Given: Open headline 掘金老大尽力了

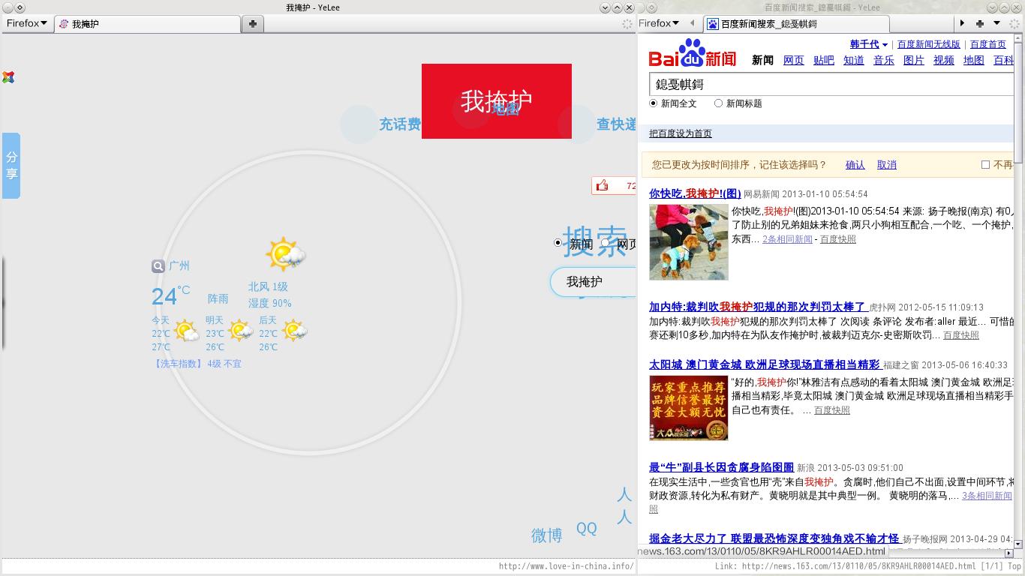Looking at the screenshot, I should pos(774,538).
